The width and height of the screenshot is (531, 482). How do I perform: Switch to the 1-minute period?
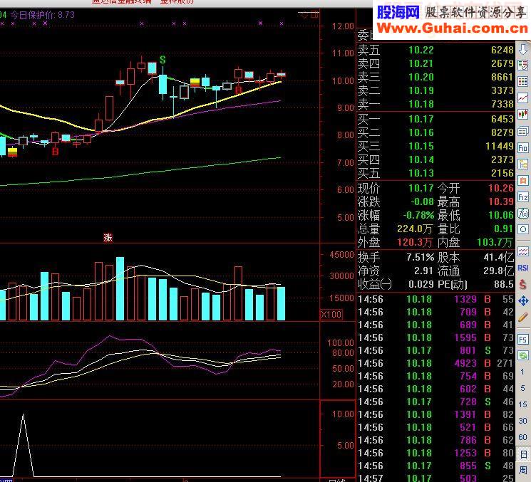pyautogui.click(x=522, y=372)
